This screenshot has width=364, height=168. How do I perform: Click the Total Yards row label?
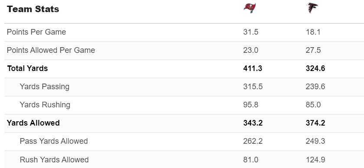(x=27, y=68)
